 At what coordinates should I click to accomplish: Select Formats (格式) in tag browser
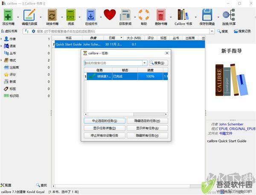(x=12, y=60)
